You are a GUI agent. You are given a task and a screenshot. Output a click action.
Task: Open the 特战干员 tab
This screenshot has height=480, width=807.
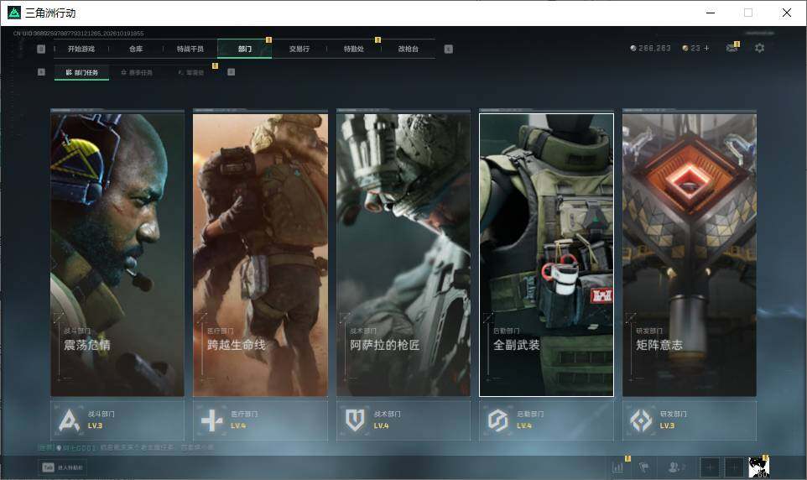coord(190,49)
